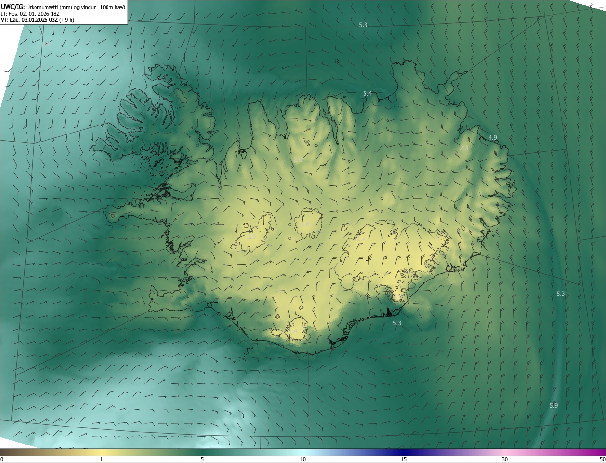Click the 1.5 label on Langjökull glacier
Screen dimensions: 606x463
tap(251, 236)
